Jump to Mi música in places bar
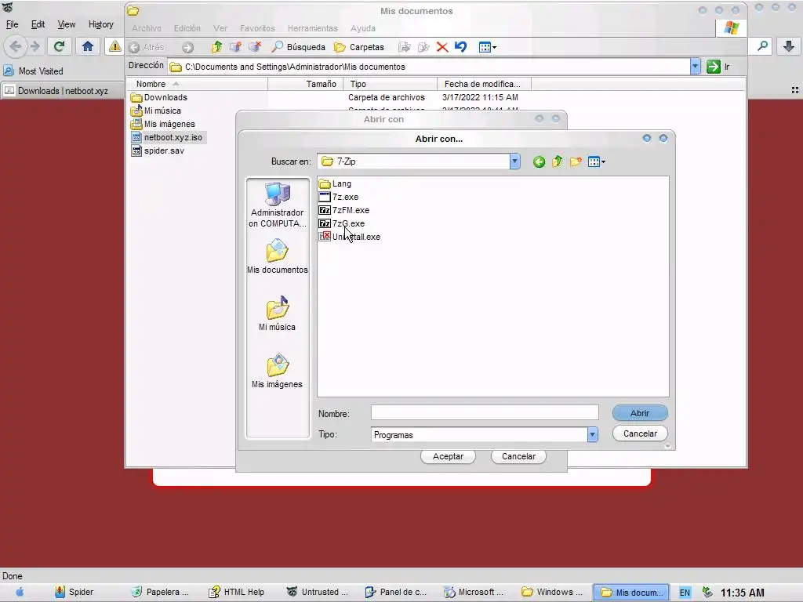This screenshot has height=602, width=803. (277, 314)
